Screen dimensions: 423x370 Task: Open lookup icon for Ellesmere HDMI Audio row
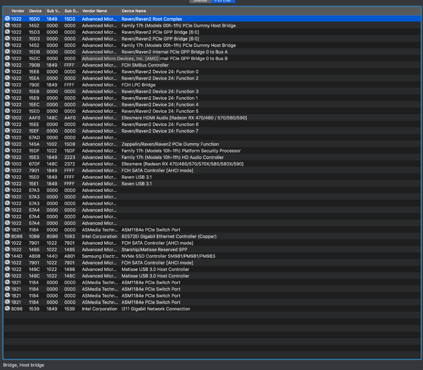[7, 118]
